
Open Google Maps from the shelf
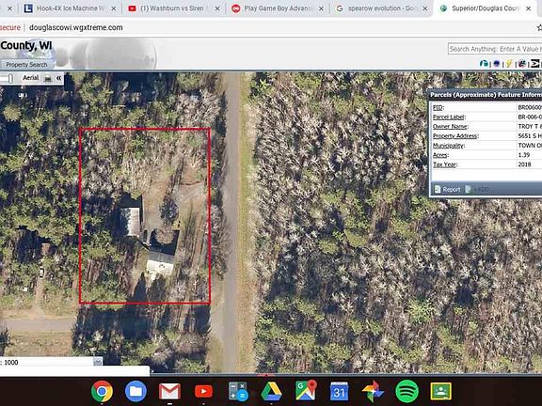(306, 390)
